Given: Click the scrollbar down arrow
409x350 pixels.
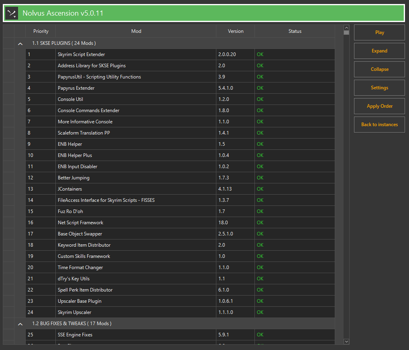Looking at the screenshot, I should (x=346, y=342).
